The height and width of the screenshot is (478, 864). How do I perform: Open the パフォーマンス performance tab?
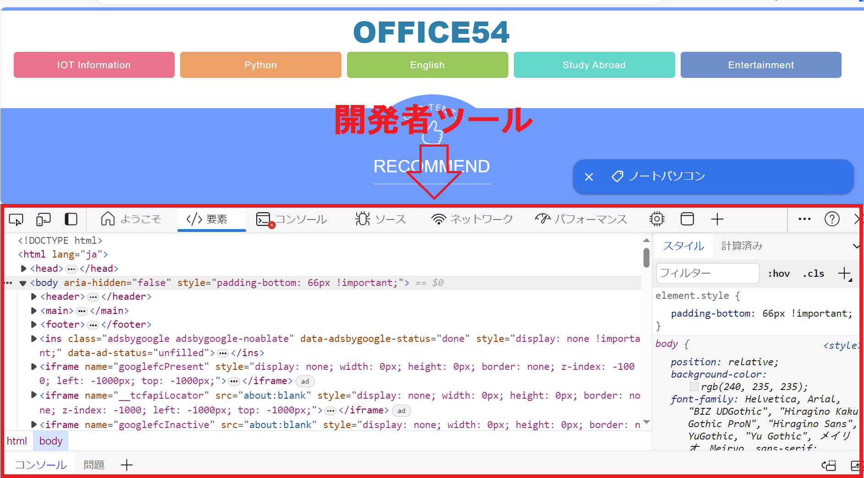[581, 219]
